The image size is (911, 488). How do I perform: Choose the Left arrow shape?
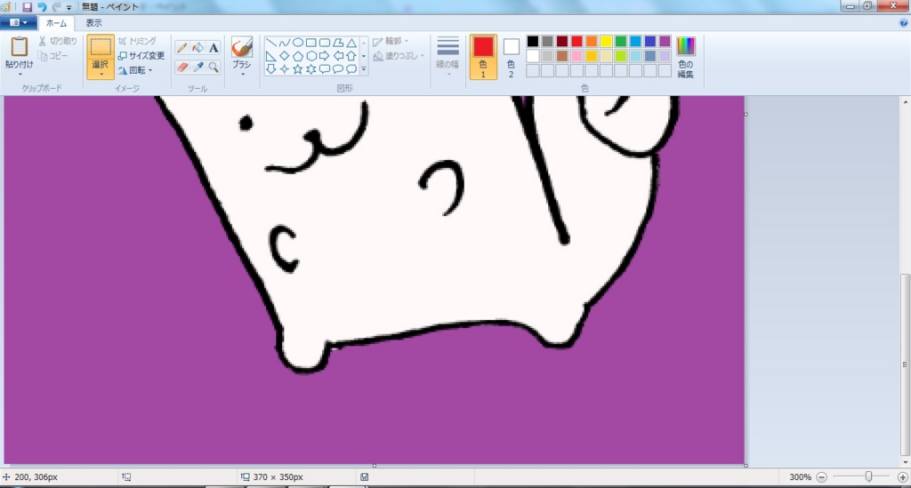(x=337, y=56)
